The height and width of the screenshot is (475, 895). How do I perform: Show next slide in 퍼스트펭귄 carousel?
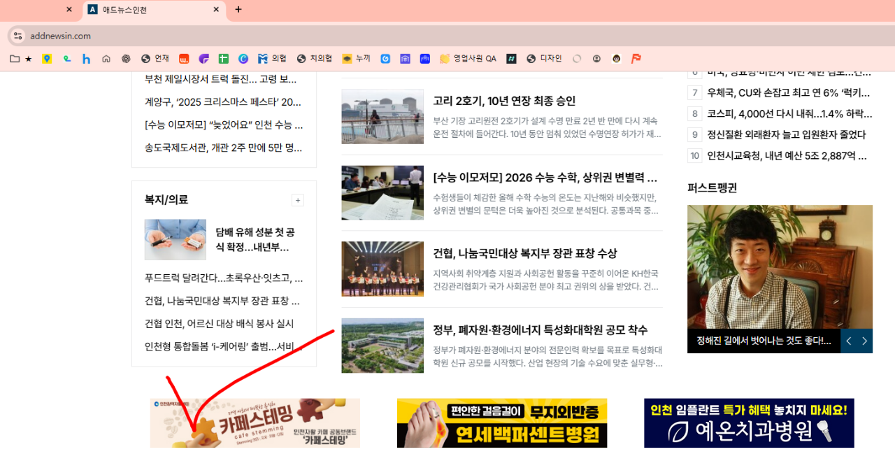tap(864, 341)
